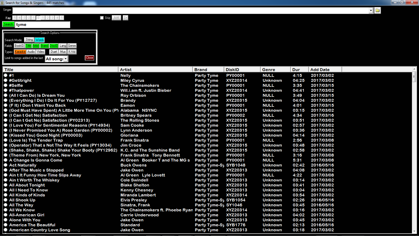Click the scrollbar up arrow of the results list

(x=414, y=69)
